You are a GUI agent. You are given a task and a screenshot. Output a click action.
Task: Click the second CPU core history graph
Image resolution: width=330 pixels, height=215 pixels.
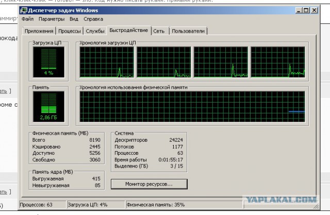164,62
